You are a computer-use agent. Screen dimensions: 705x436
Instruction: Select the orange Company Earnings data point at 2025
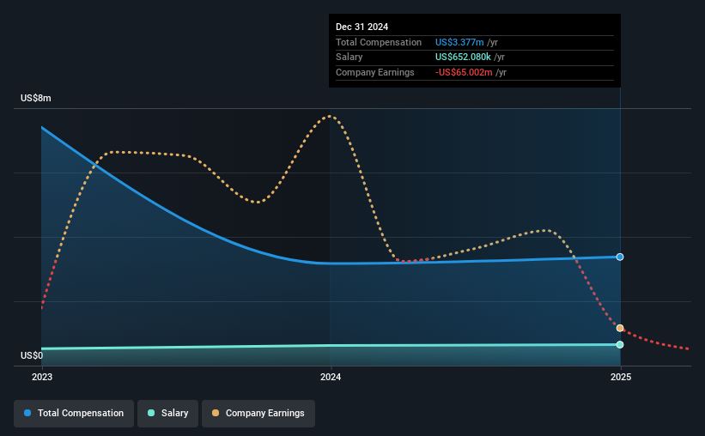(620, 328)
